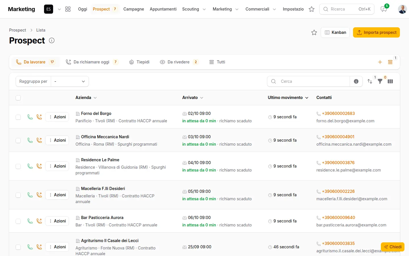Click the star icon next to Impostazio in the top bar
Image resolution: width=409 pixels, height=256 pixels.
tap(312, 9)
